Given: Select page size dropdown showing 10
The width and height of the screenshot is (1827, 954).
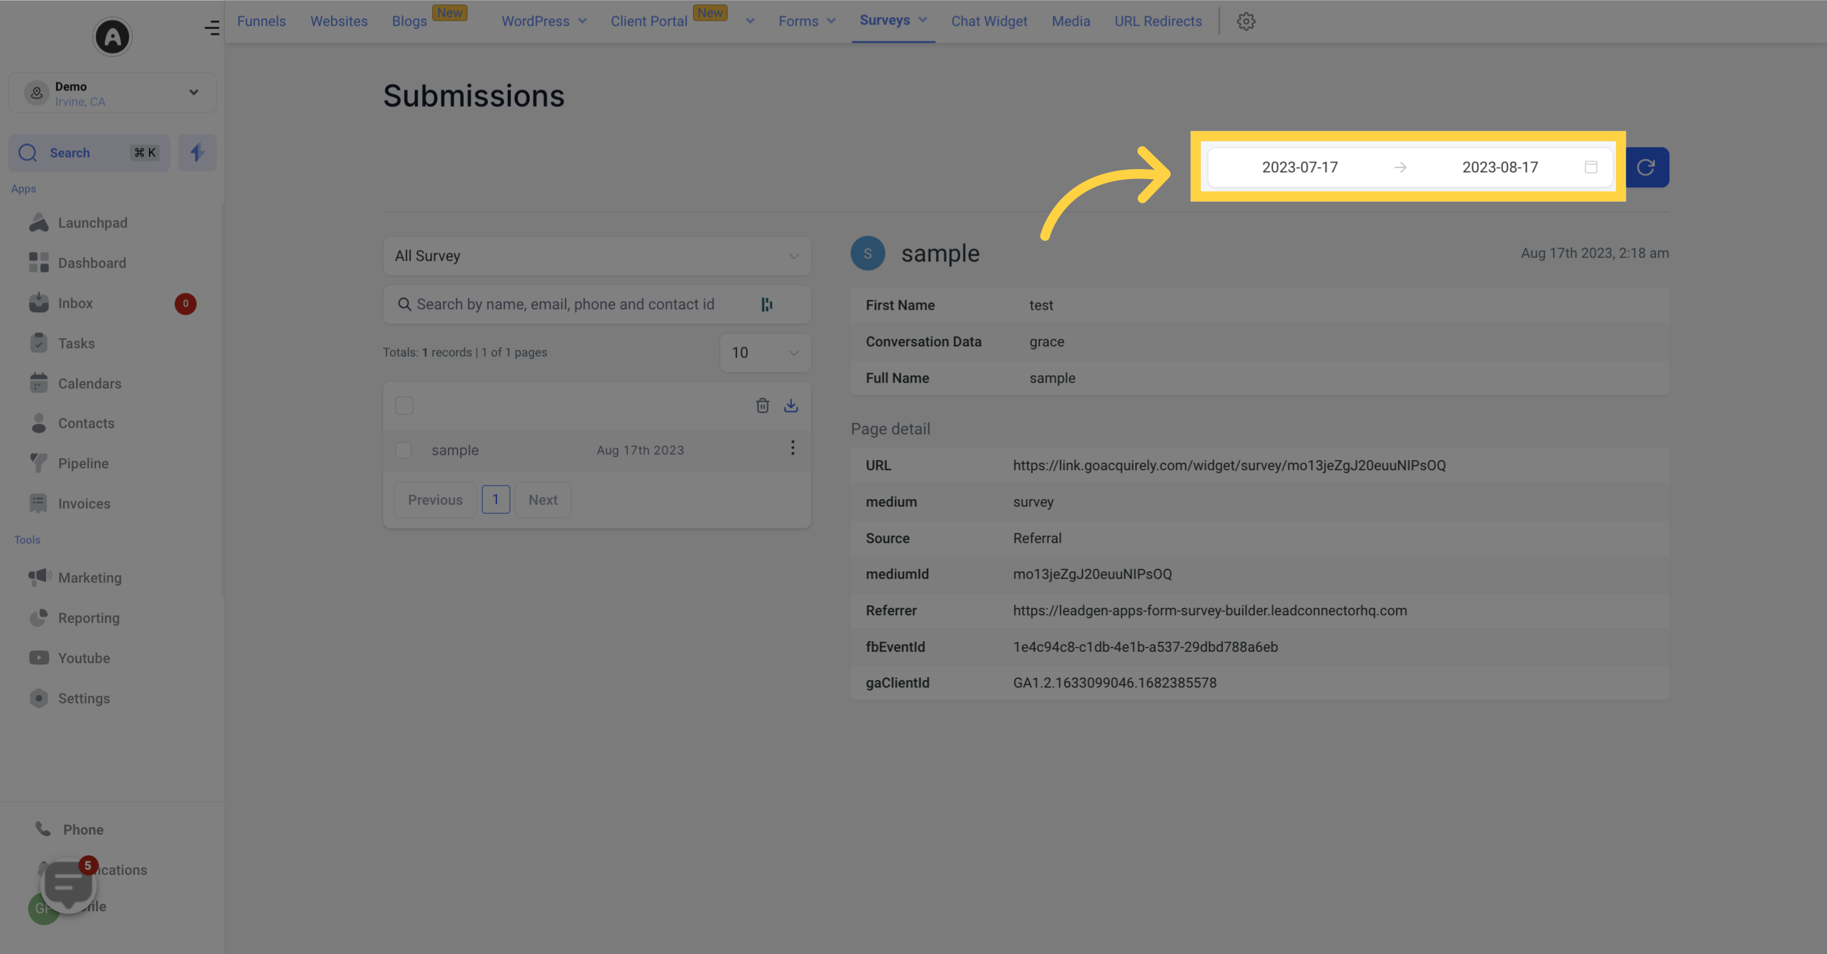Looking at the screenshot, I should pyautogui.click(x=762, y=353).
